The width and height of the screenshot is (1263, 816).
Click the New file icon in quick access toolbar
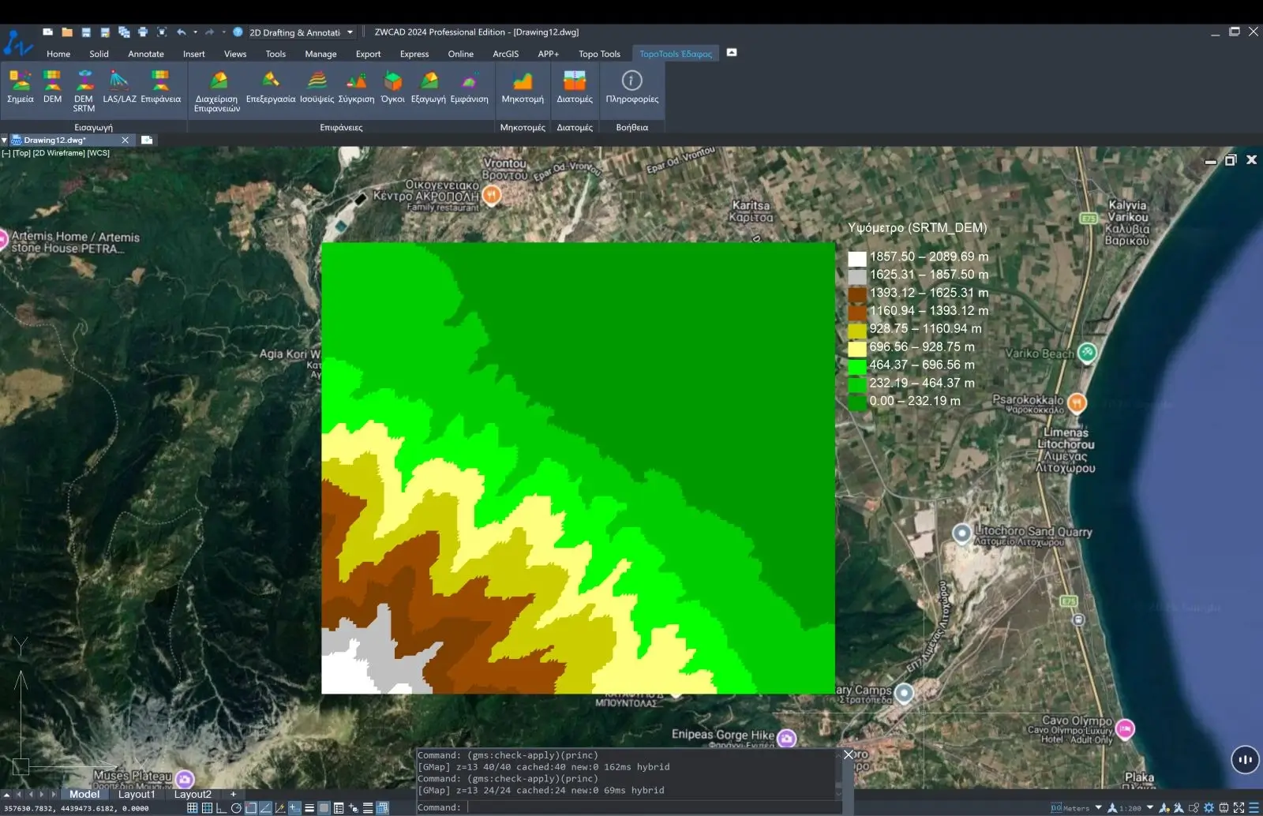[48, 32]
